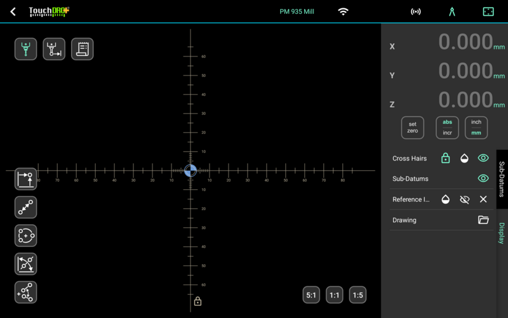Viewport: 508px width, 318px height.
Task: Switch to the Sub-Datums tab
Action: pos(502,179)
